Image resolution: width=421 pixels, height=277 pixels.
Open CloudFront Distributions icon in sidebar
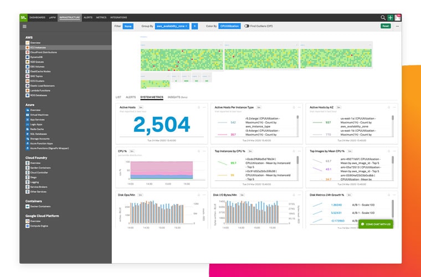(x=27, y=52)
